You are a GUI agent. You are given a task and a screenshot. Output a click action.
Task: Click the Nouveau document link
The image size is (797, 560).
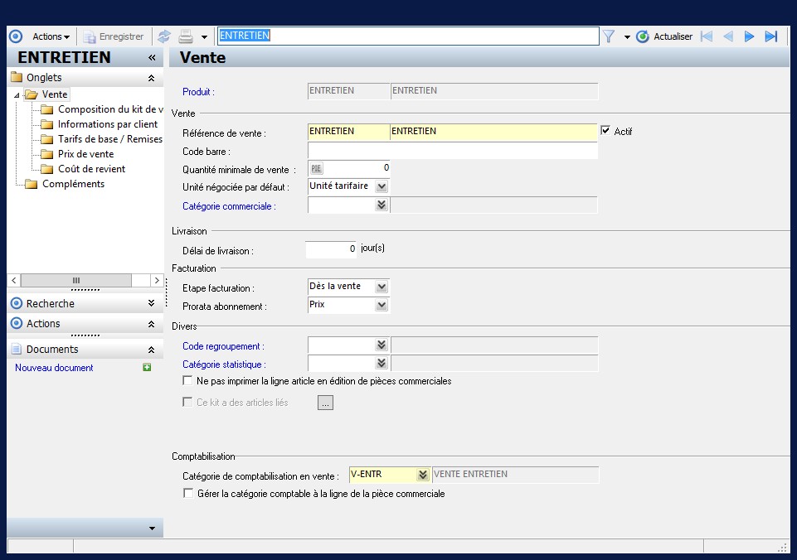[x=54, y=368]
